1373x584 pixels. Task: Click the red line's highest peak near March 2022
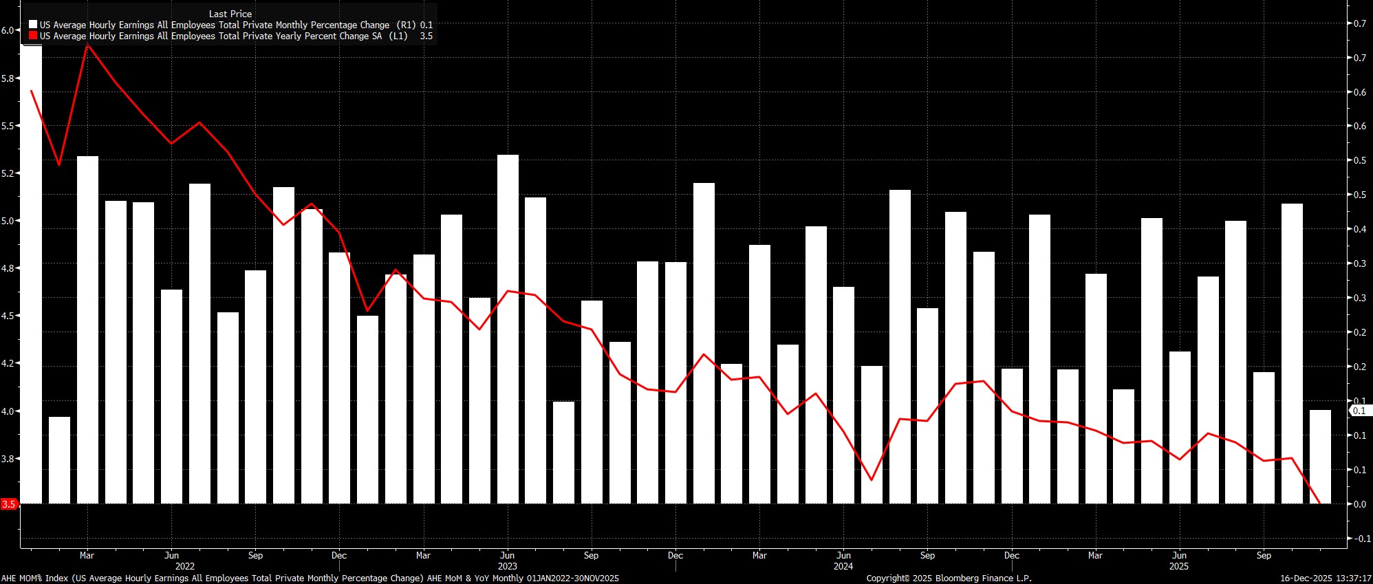[87, 45]
